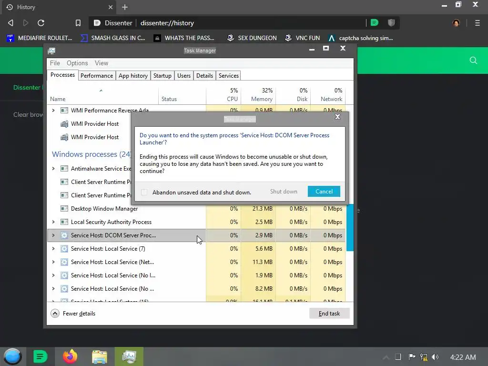Select the Desktop Window Manager process
The image size is (488, 366).
pos(196,209)
